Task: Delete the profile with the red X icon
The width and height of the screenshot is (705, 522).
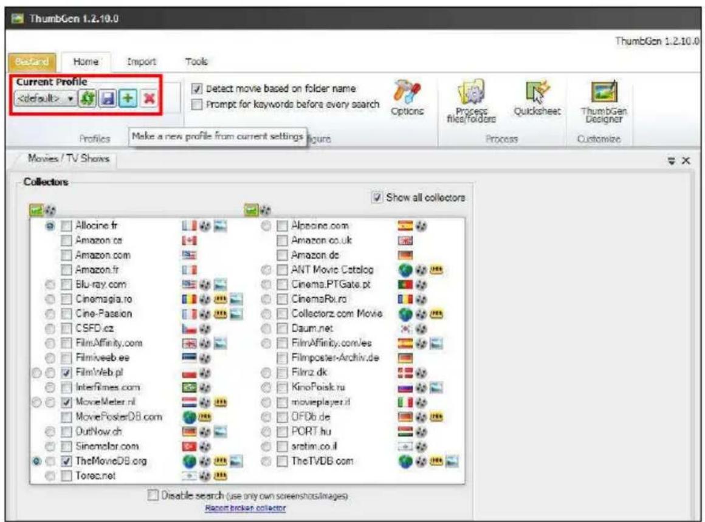Action: click(149, 98)
